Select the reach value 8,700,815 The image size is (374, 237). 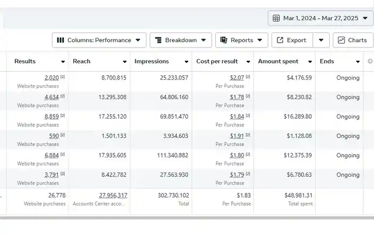coord(114,78)
